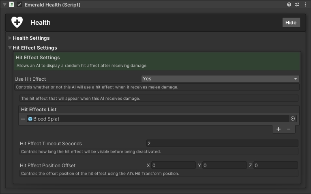
Task: Open the component more options menu
Action: 305,4
